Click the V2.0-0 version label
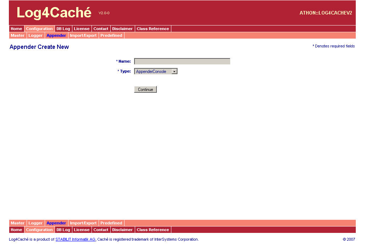Screen dimensions: 365x252 [104, 13]
